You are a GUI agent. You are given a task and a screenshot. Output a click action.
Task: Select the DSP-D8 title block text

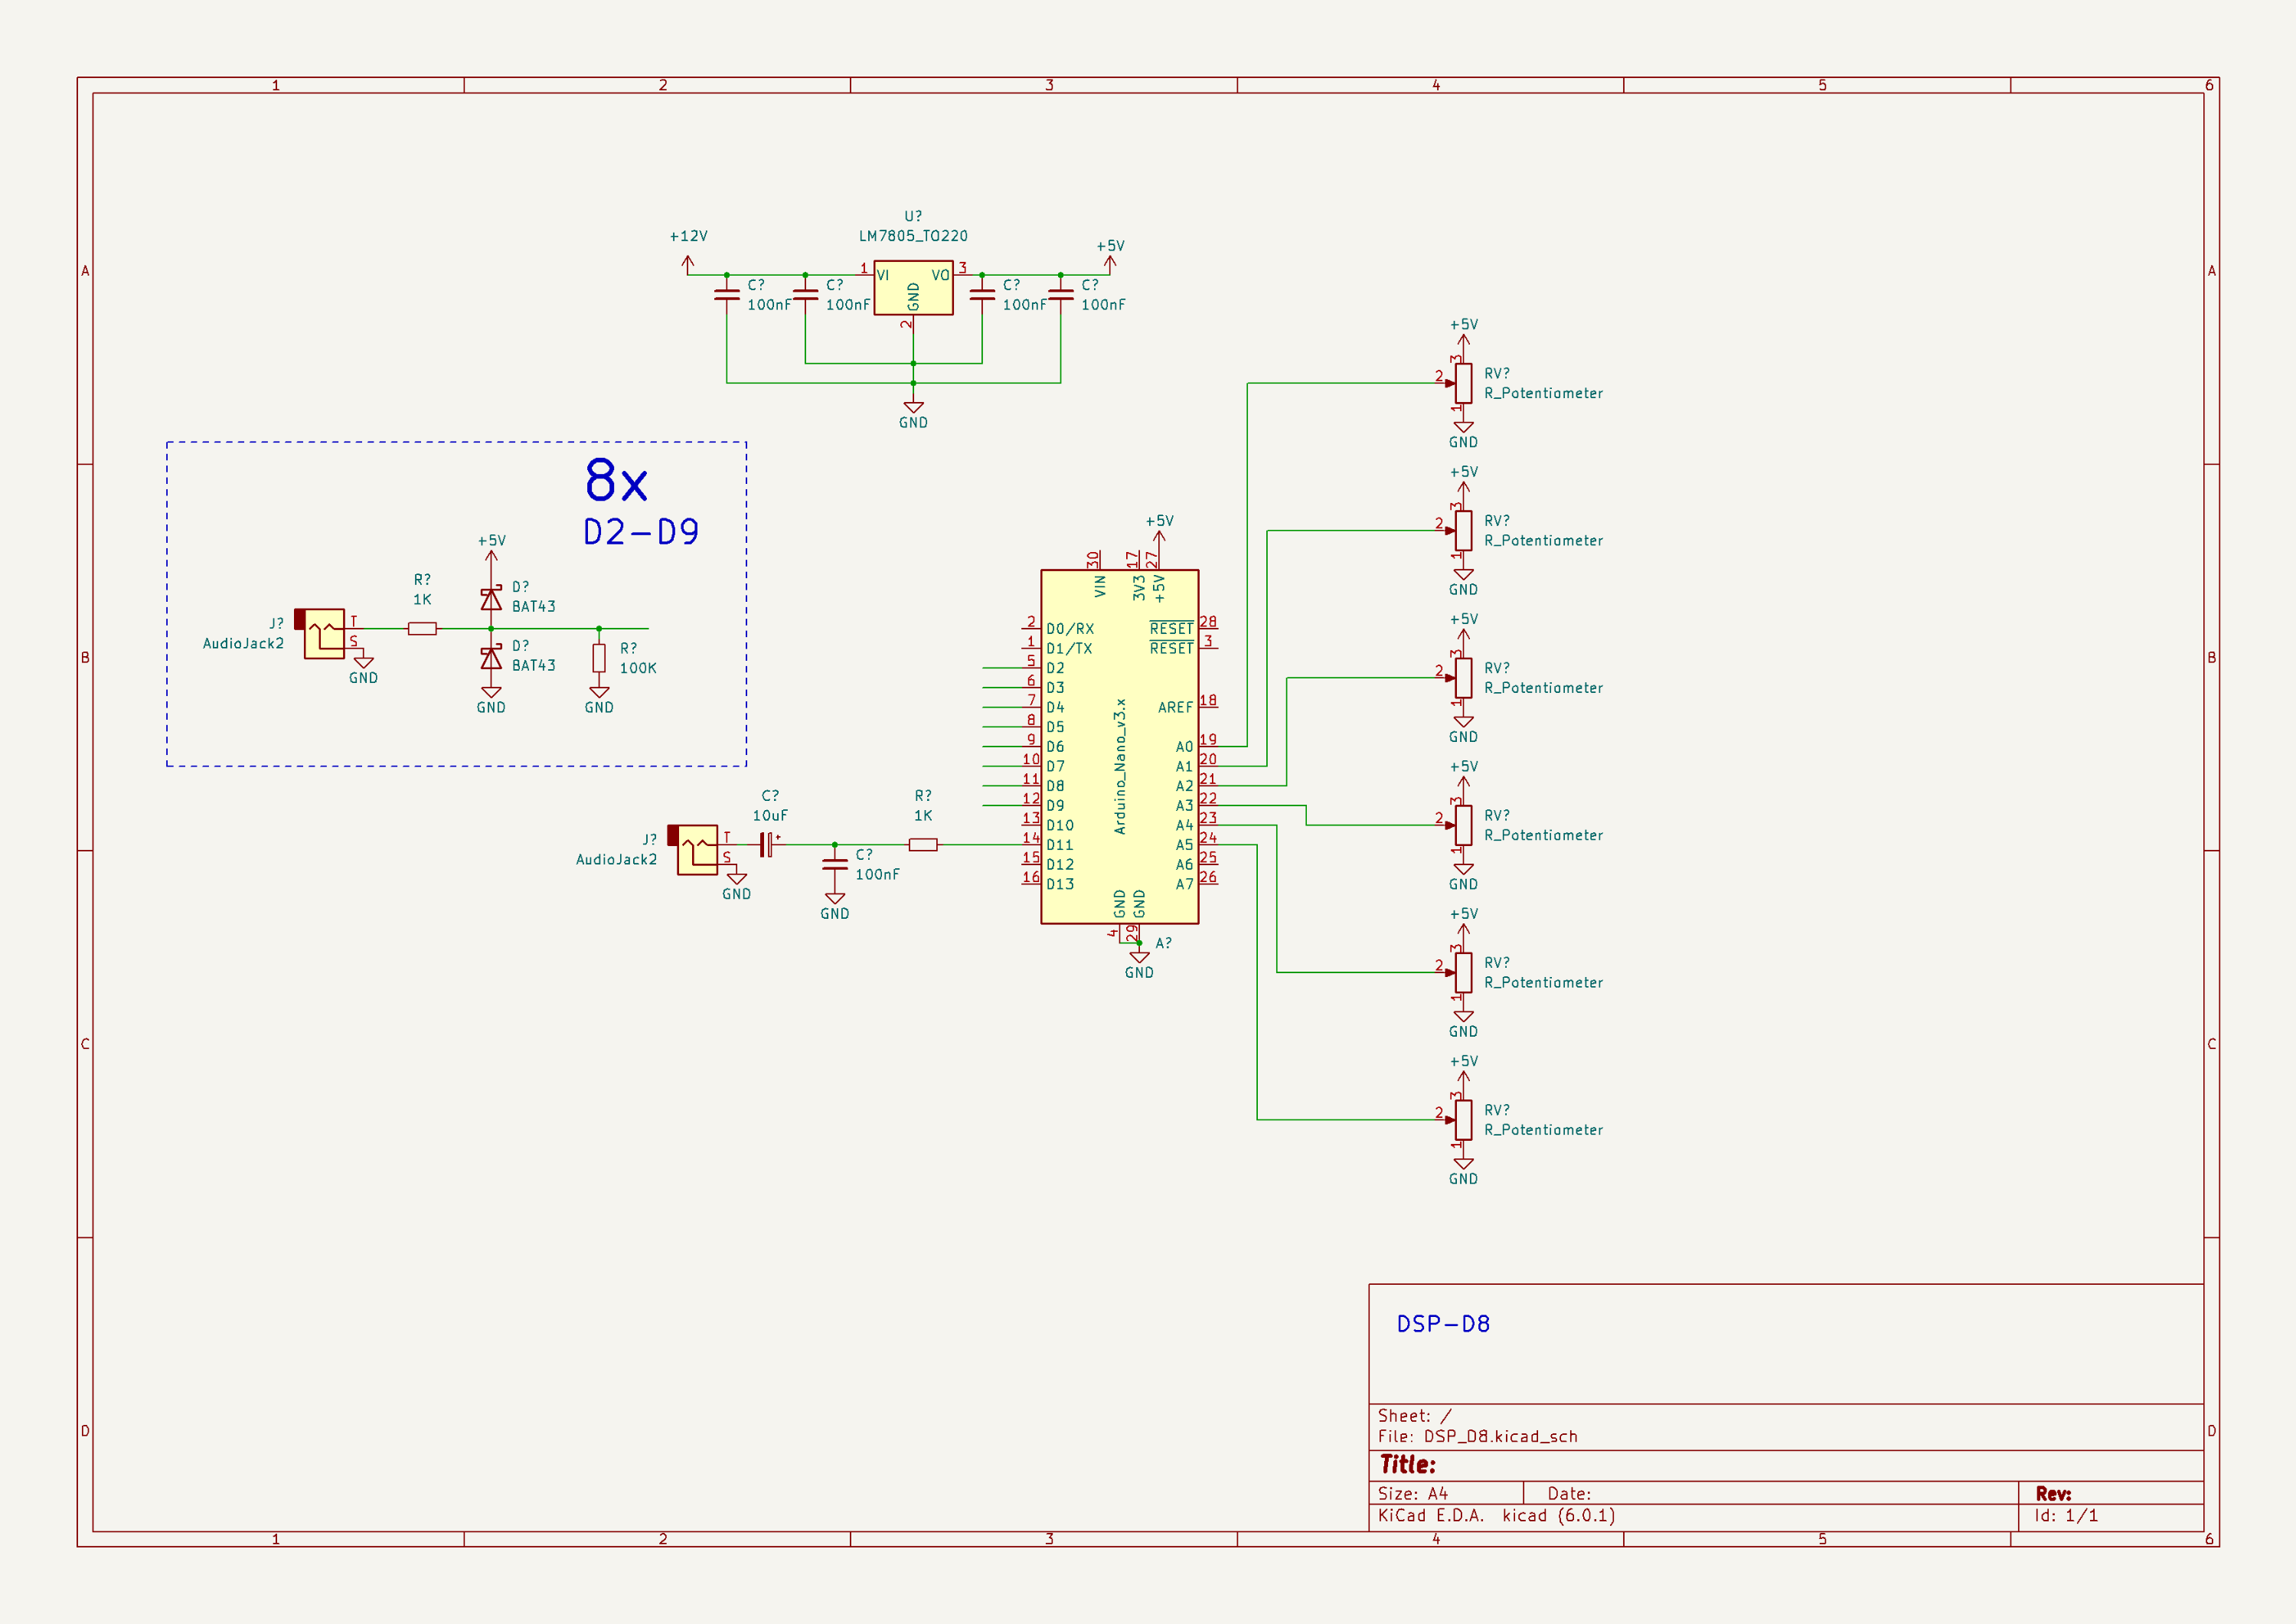[1442, 1324]
